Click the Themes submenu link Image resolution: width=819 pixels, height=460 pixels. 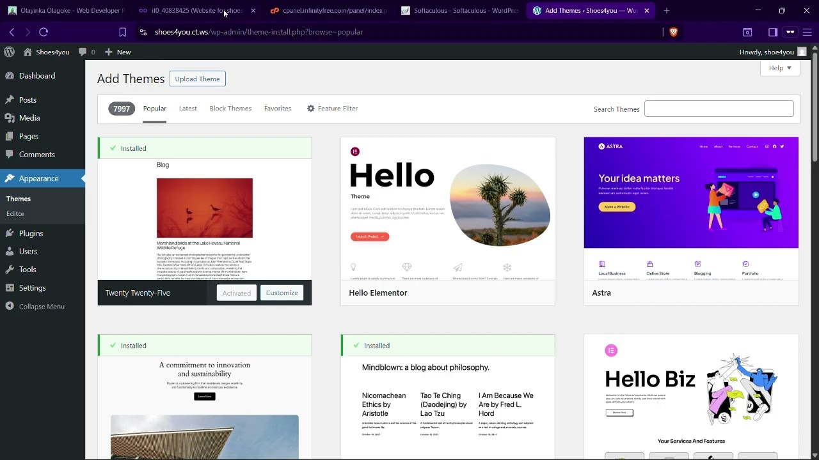point(19,199)
